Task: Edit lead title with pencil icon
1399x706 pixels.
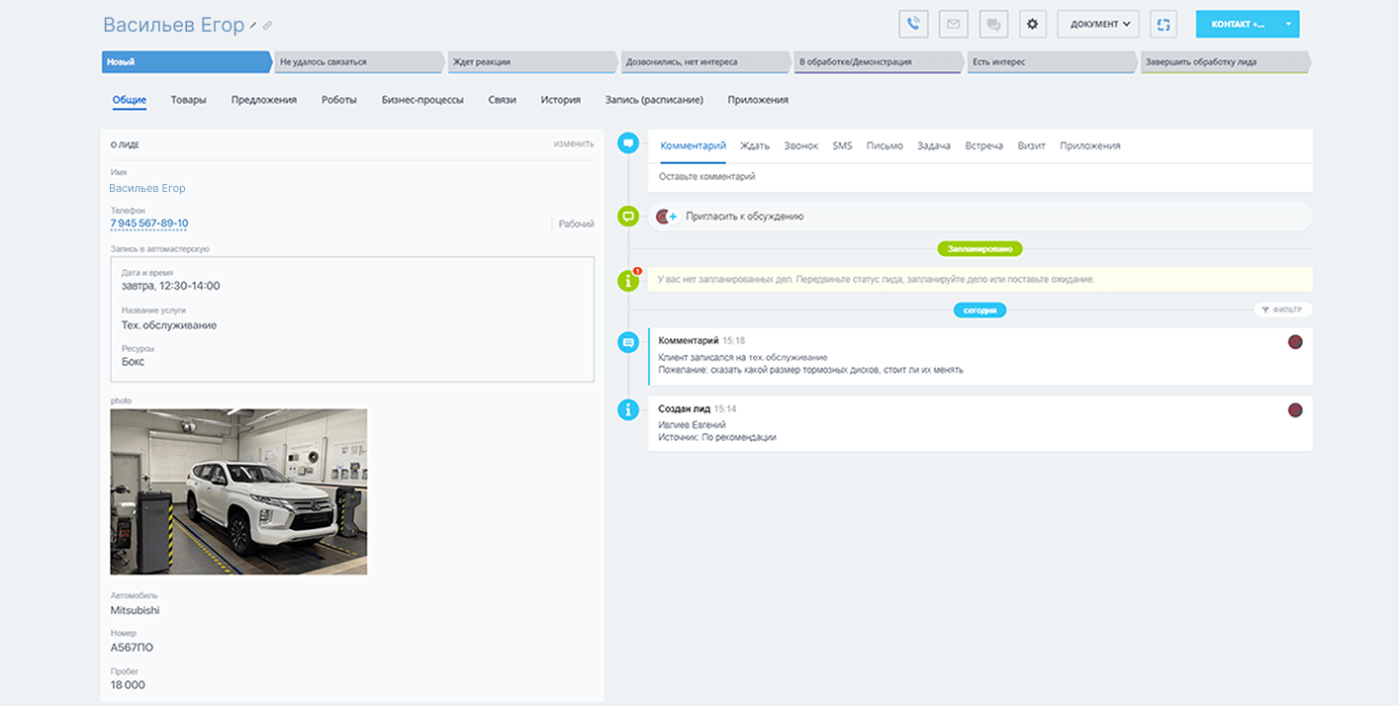Action: [x=253, y=26]
